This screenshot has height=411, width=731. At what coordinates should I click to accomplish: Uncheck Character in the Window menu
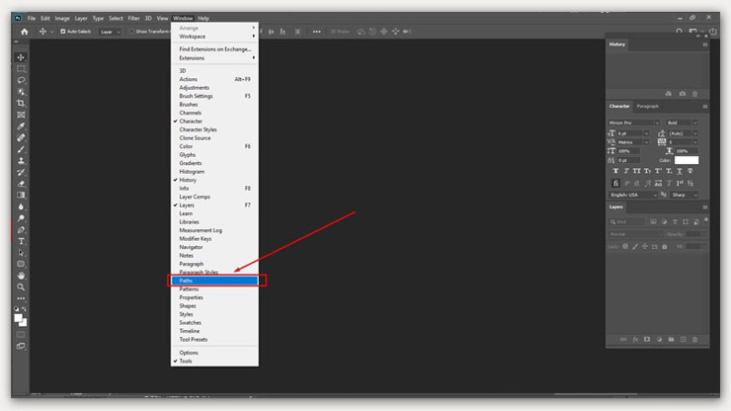(x=191, y=122)
